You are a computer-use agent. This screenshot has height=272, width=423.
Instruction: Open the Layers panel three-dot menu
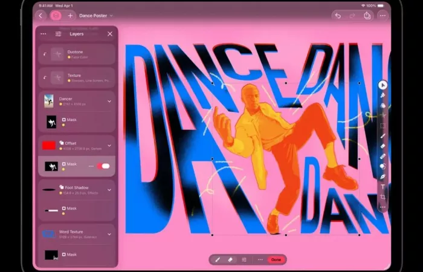tap(43, 34)
